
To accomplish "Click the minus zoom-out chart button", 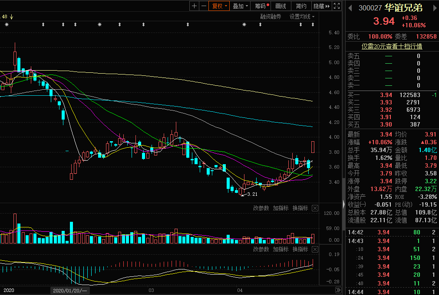I will point(203,6).
